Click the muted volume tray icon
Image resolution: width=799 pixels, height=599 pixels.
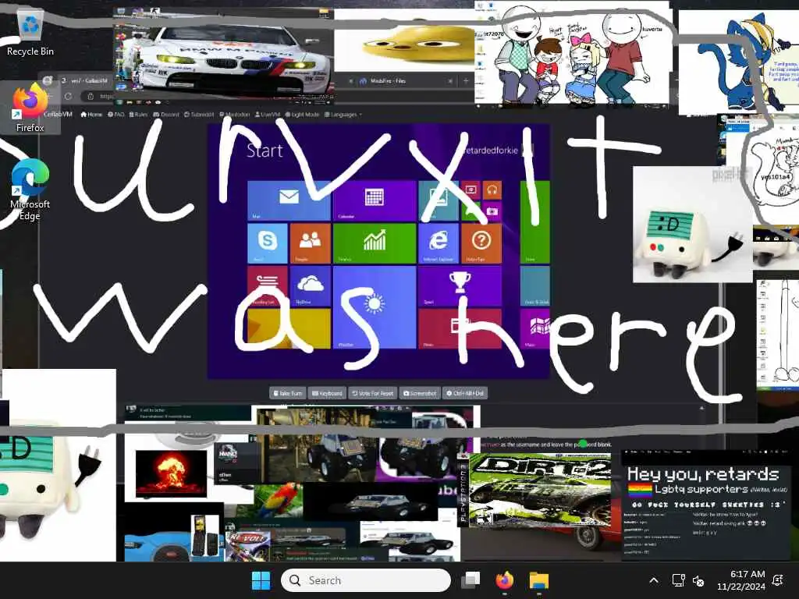(x=698, y=580)
